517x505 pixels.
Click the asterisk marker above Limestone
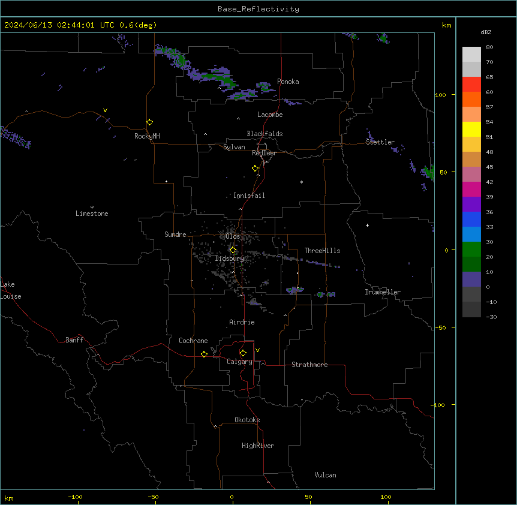(92, 208)
